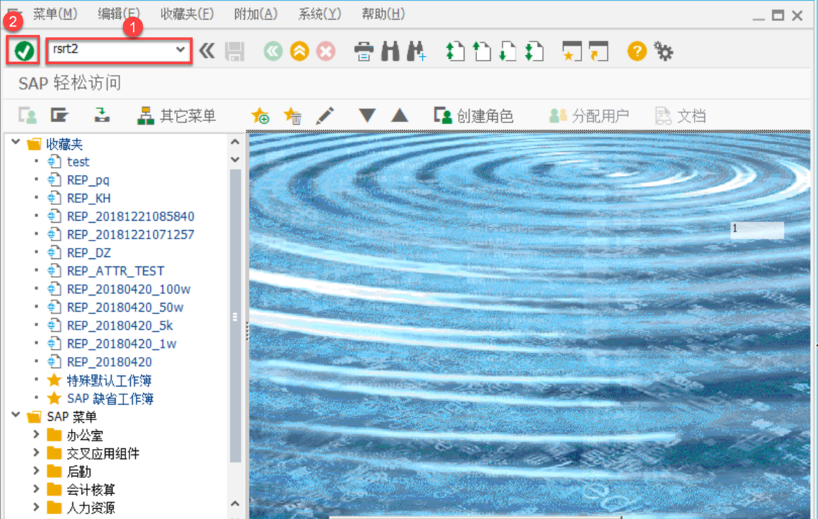The image size is (818, 519).
Task: Click the 其它菜单 button
Action: tap(177, 116)
